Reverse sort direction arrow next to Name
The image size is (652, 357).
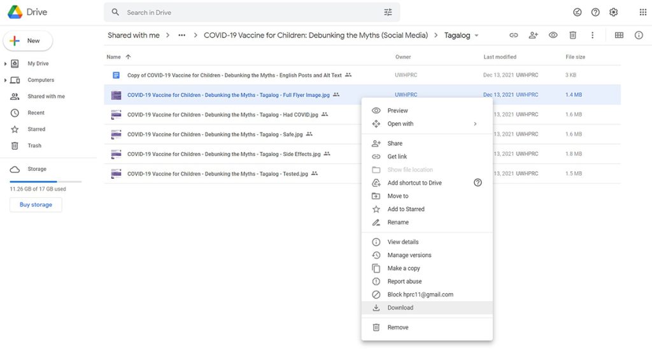128,57
